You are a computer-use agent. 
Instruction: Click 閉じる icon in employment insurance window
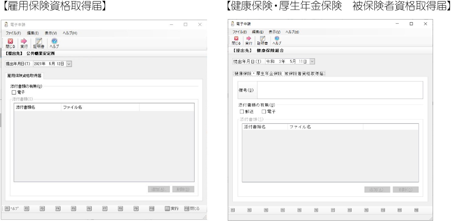pyautogui.click(x=10, y=42)
